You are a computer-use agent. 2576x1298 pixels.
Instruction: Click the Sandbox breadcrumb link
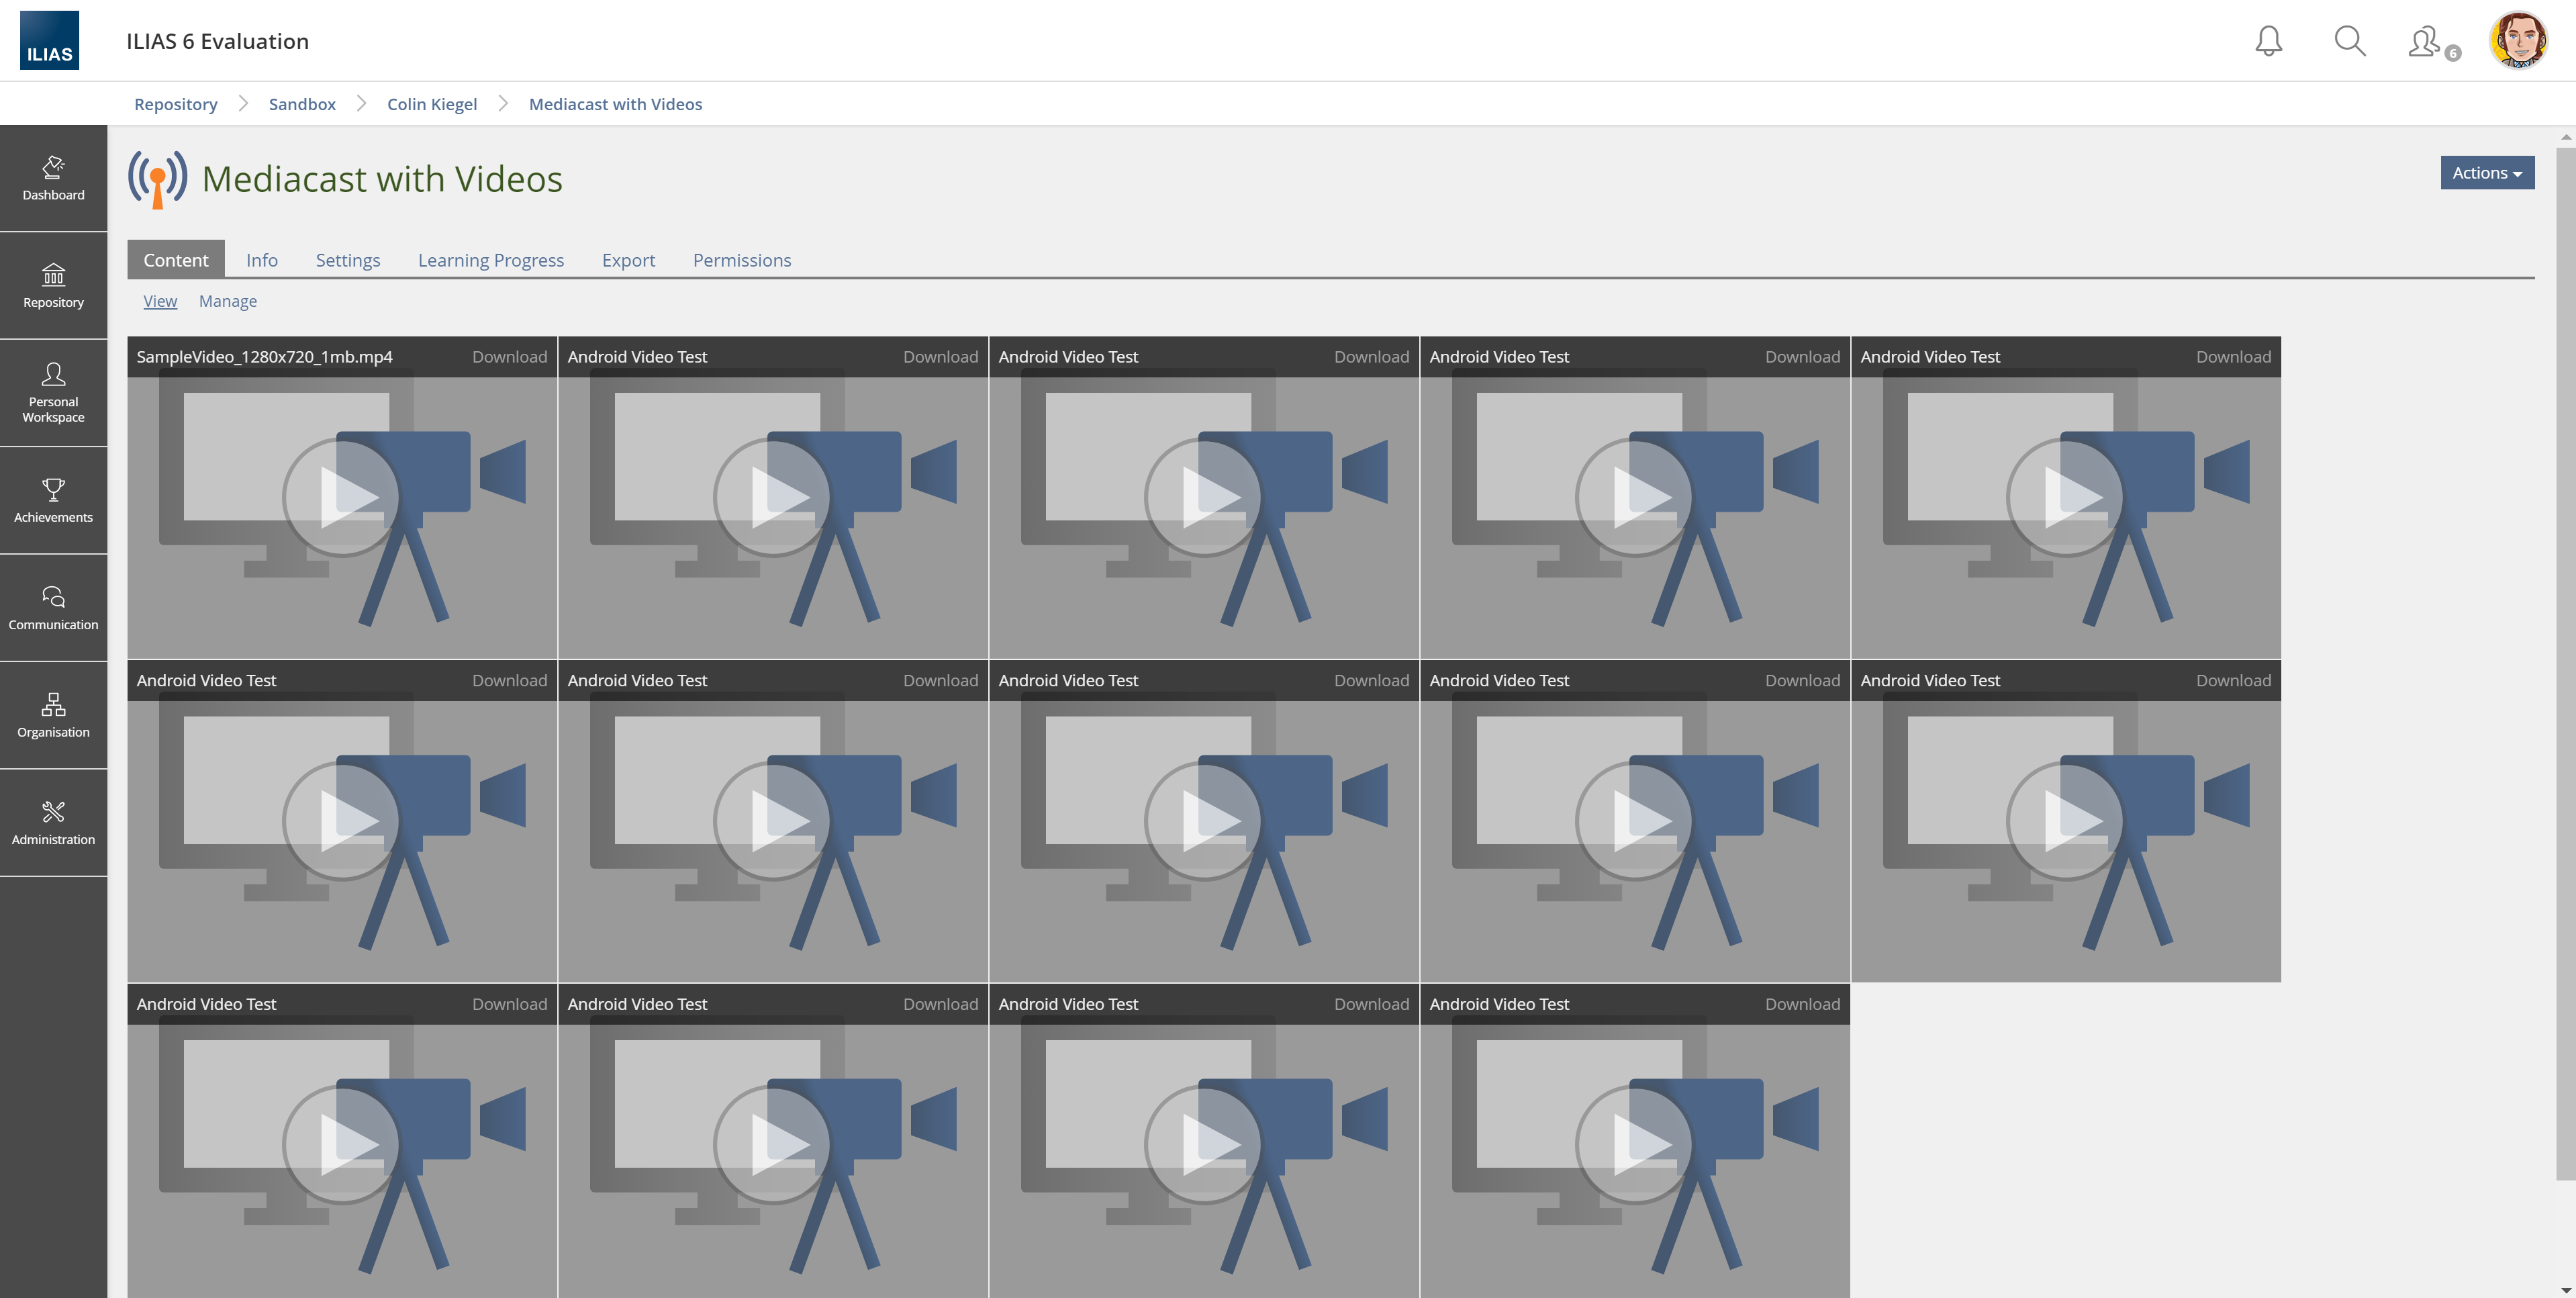pos(301,104)
